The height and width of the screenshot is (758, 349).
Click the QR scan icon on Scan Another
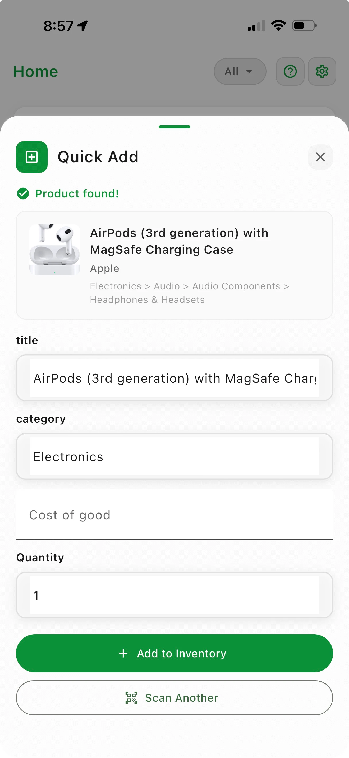[x=132, y=698]
